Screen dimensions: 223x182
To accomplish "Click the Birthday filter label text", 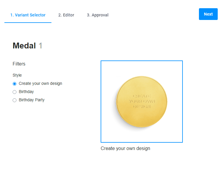I will click(26, 92).
